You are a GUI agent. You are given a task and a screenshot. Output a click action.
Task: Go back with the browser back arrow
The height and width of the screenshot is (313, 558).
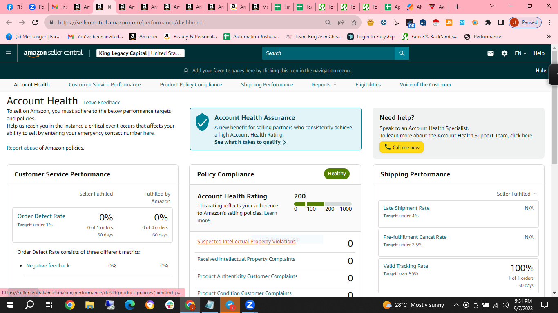pos(9,22)
